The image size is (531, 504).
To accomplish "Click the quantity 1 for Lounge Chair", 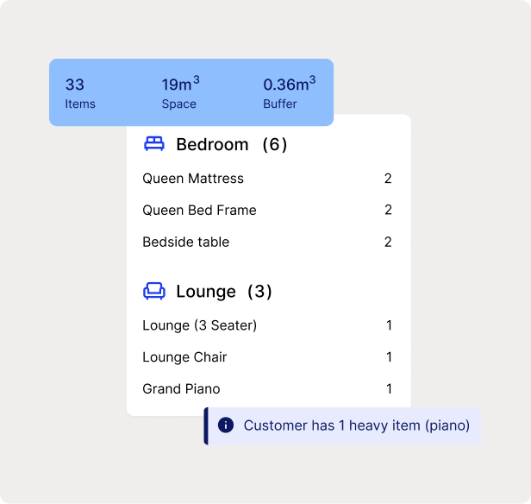I will pyautogui.click(x=389, y=357).
